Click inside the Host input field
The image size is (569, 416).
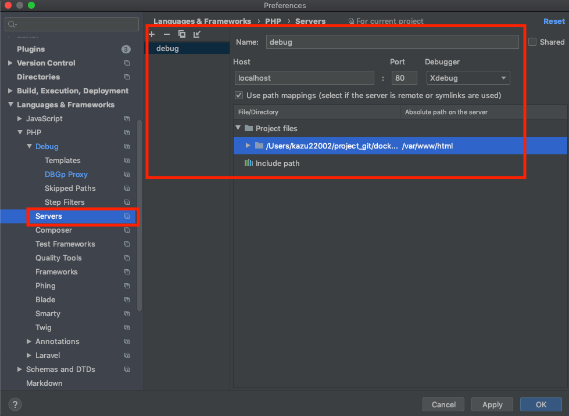click(x=304, y=77)
